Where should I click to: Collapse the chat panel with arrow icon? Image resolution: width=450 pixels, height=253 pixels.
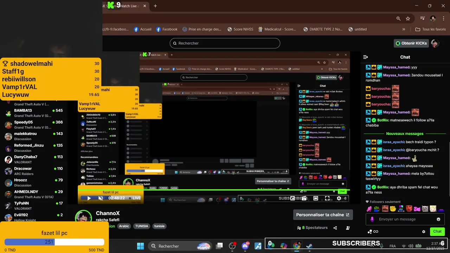pos(366,57)
